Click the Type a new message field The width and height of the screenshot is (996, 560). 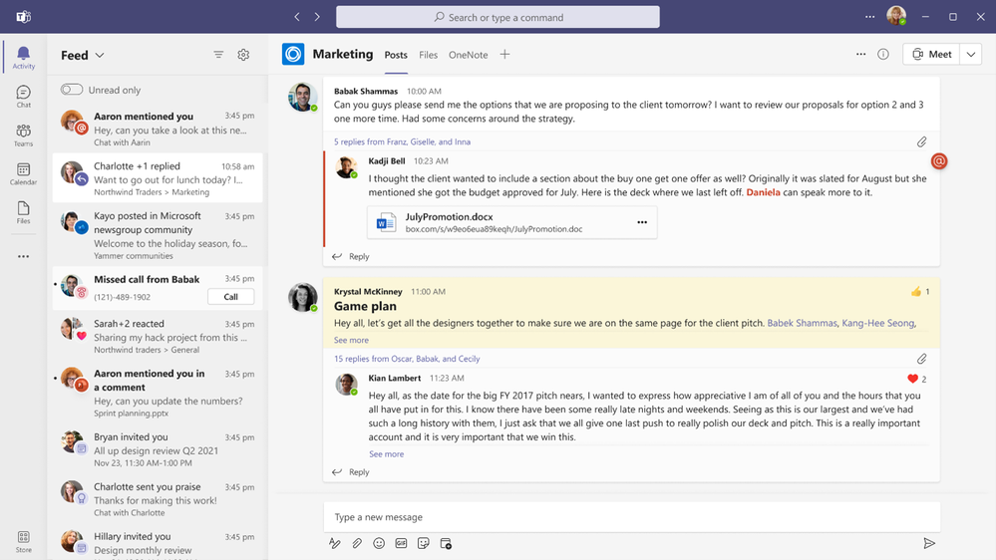pos(631,517)
